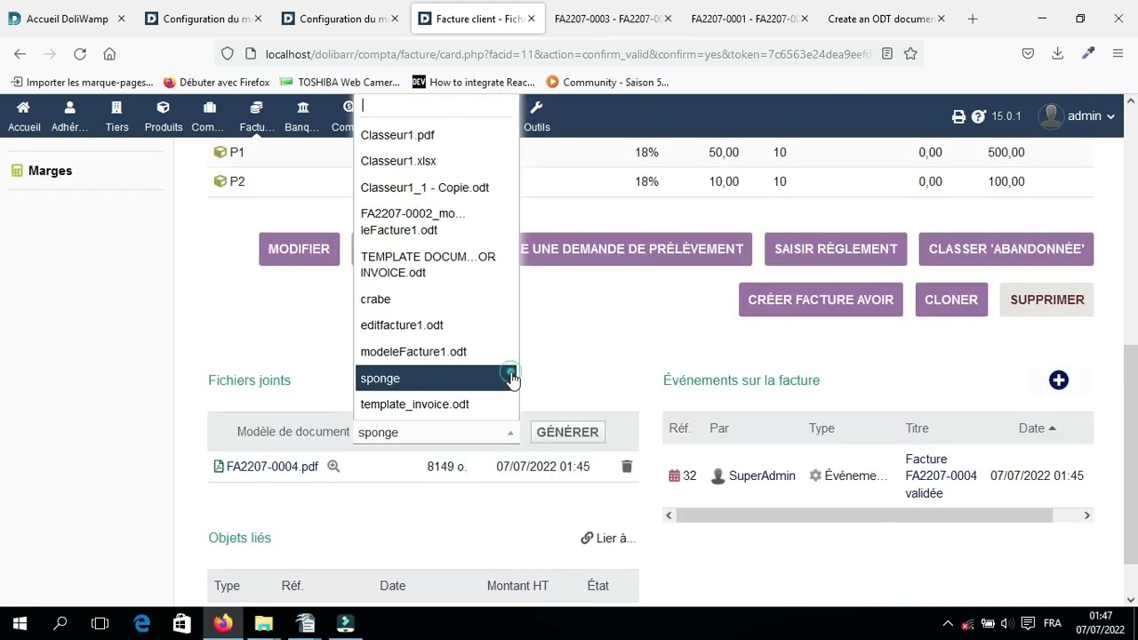Select Classeur1.xlsx from template list

(437, 161)
